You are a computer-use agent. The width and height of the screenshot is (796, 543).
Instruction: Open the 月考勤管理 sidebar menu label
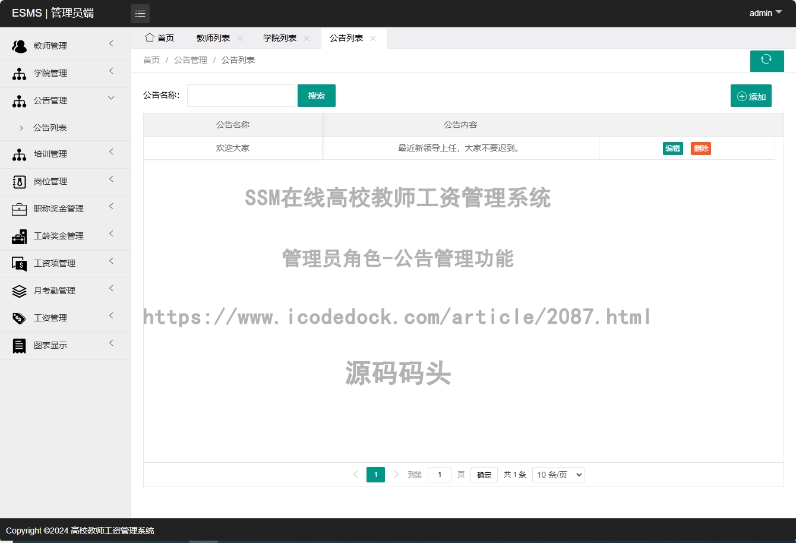point(55,291)
